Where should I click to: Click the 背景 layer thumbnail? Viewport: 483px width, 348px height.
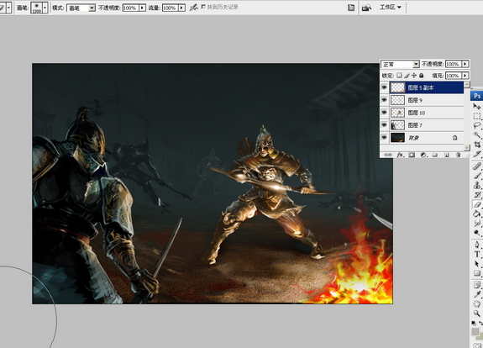[x=397, y=138]
